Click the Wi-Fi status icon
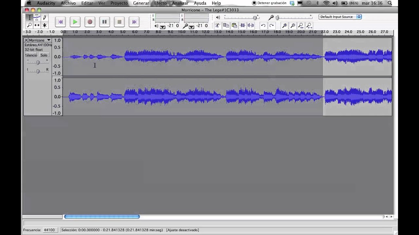The image size is (419, 235). click(326, 3)
